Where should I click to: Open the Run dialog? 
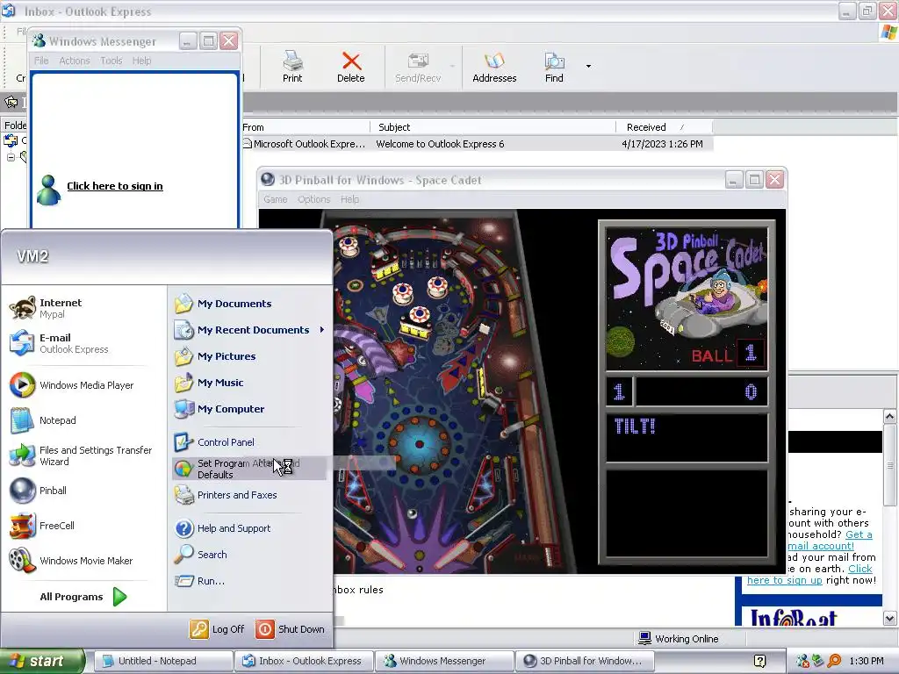pos(199,581)
